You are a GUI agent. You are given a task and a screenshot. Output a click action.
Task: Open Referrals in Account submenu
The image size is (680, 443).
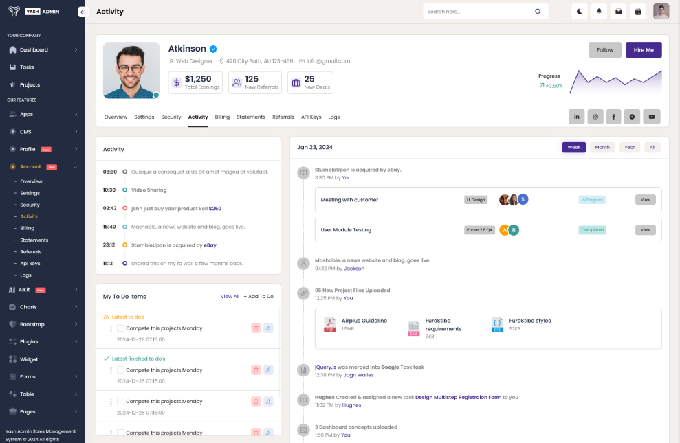pos(31,251)
